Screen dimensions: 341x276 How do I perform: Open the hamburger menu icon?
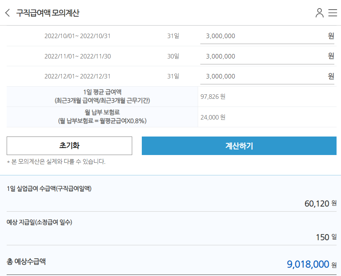[332, 11]
